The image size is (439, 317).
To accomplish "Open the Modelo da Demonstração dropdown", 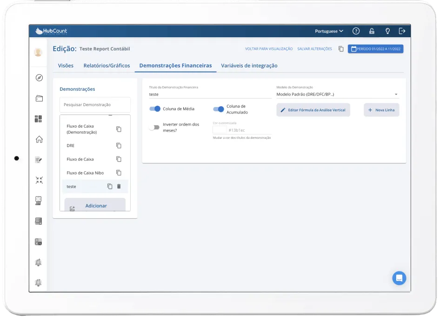I will tap(337, 94).
